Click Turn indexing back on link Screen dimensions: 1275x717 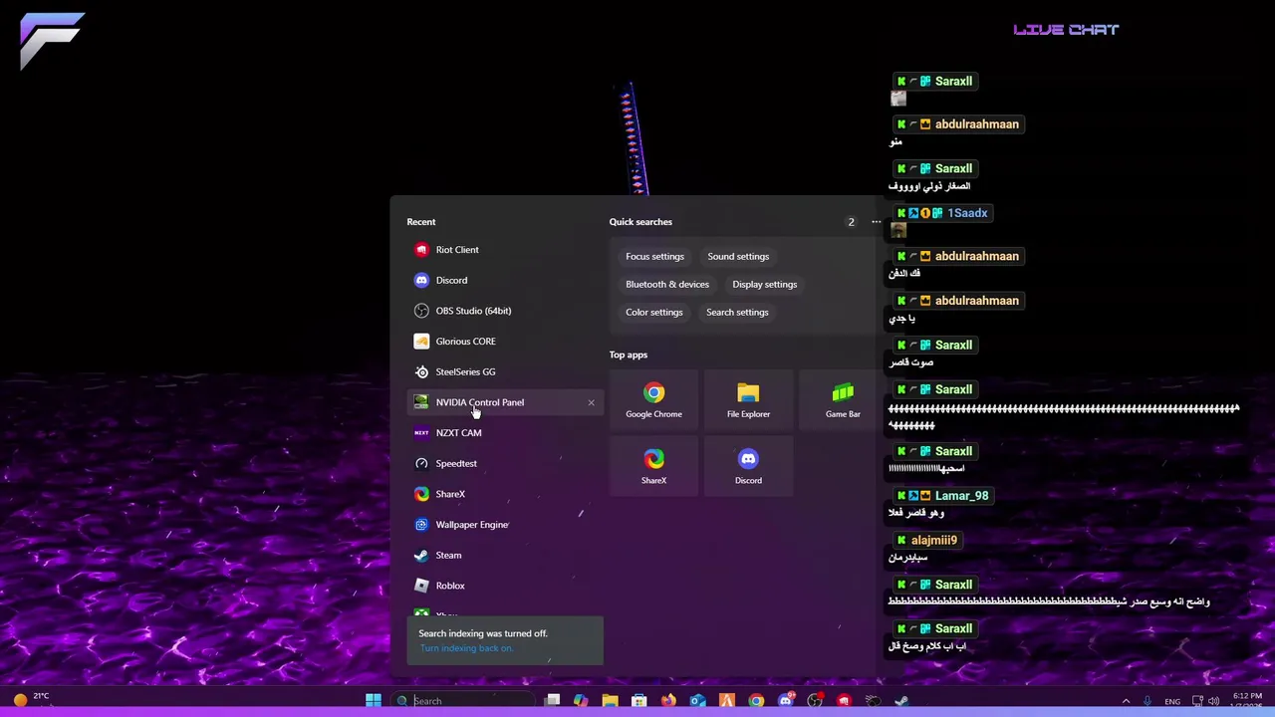[466, 648]
